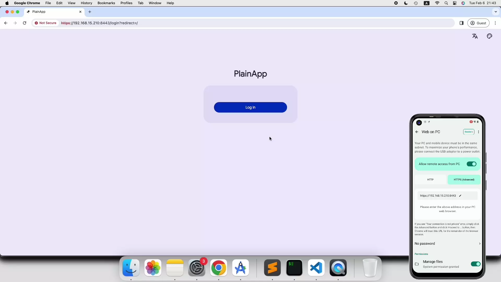Reload the PlainApp page
The width and height of the screenshot is (501, 282).
click(x=25, y=23)
